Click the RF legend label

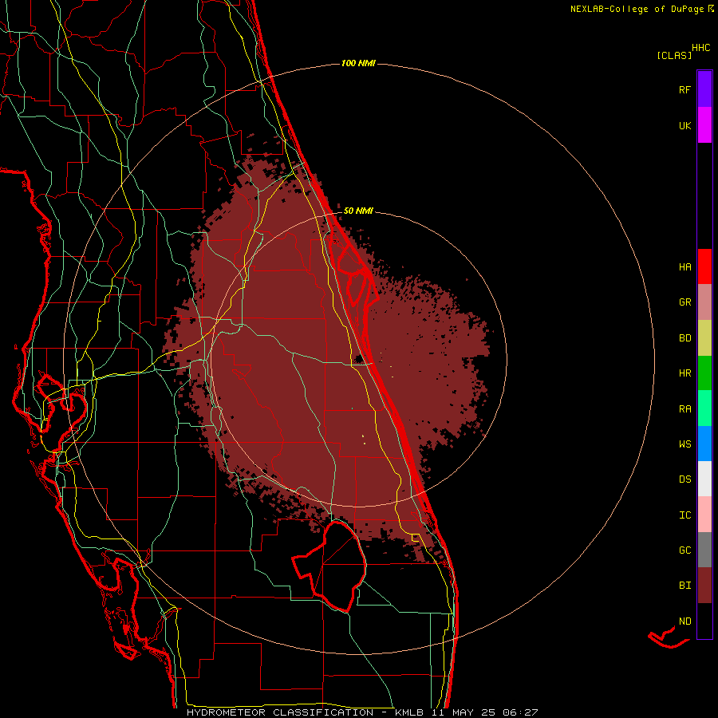point(684,89)
